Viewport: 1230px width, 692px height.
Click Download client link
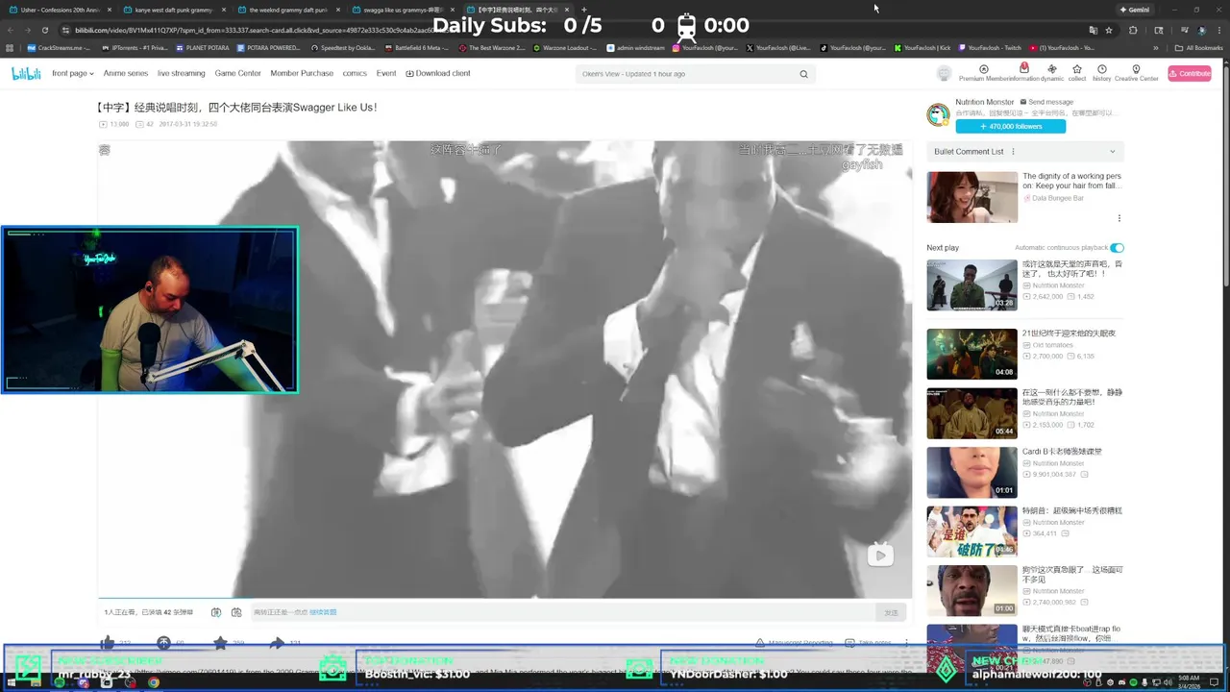pos(438,73)
